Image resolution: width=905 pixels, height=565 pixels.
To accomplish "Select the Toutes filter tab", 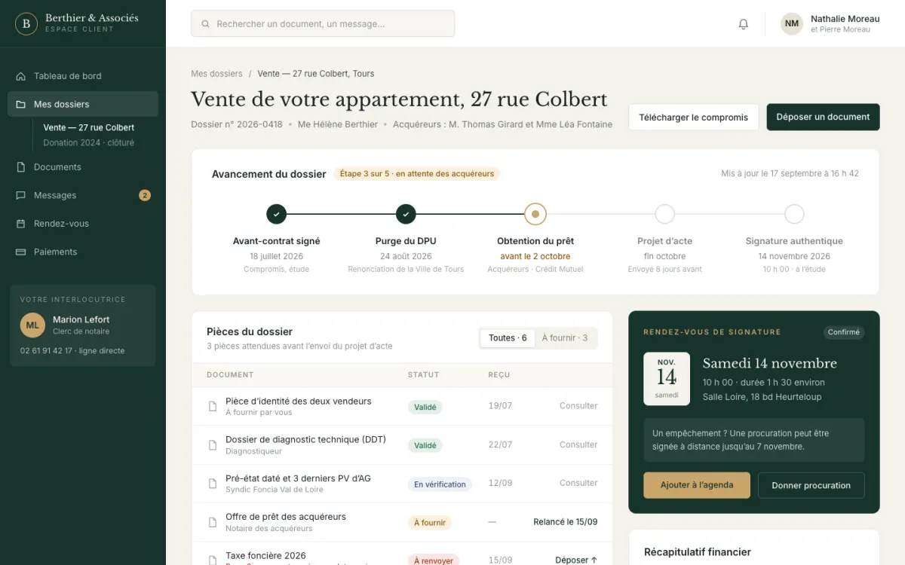I will (x=508, y=338).
